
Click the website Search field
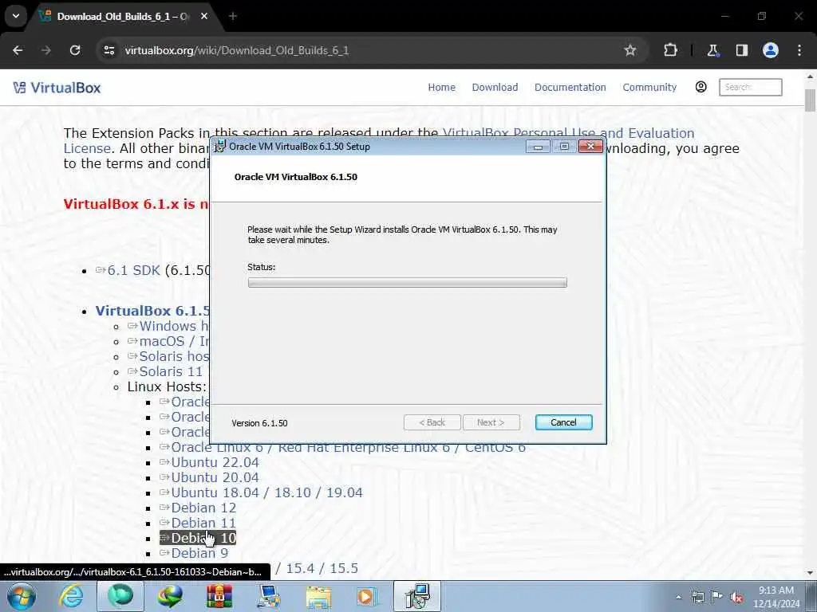point(750,87)
